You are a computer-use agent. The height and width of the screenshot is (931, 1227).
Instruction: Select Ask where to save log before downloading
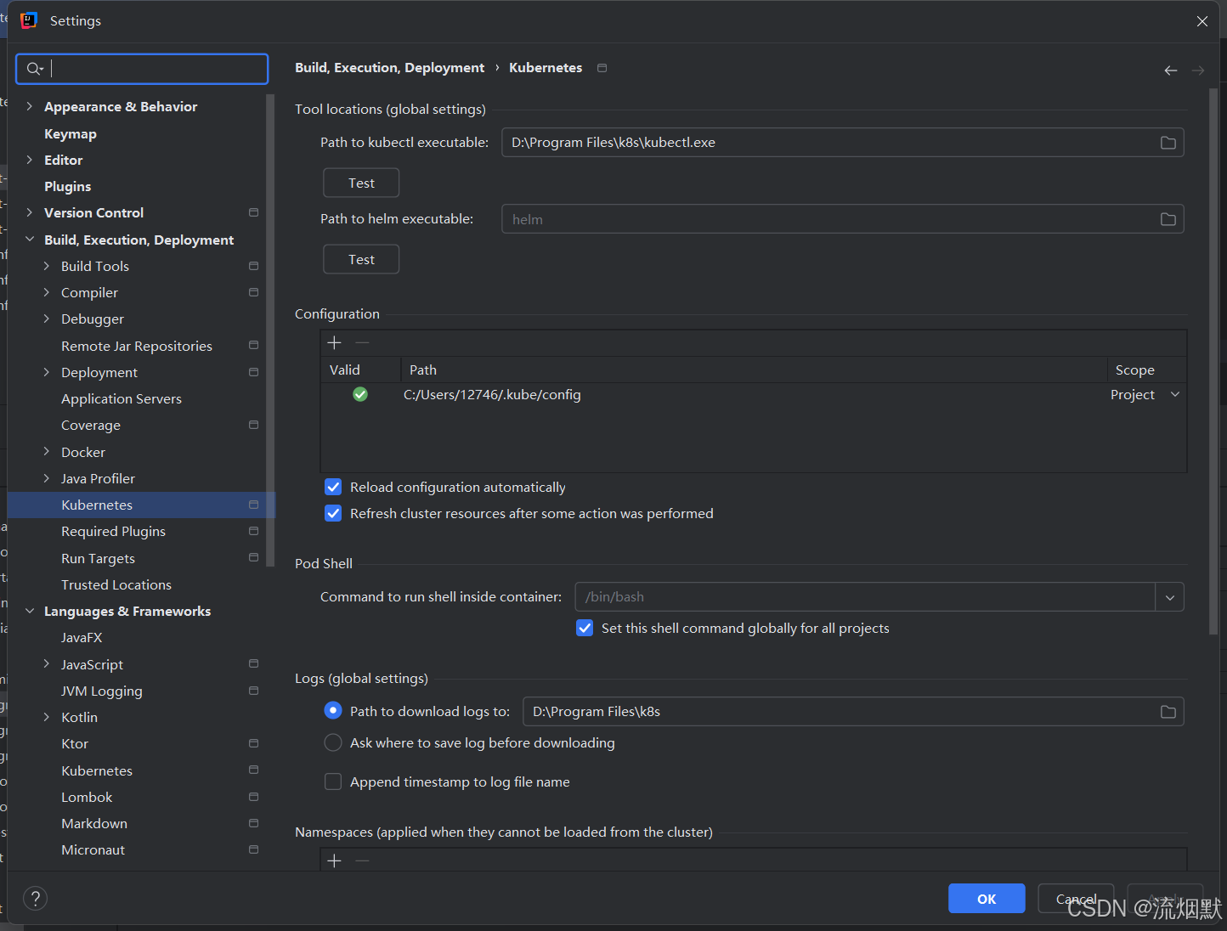tap(332, 742)
